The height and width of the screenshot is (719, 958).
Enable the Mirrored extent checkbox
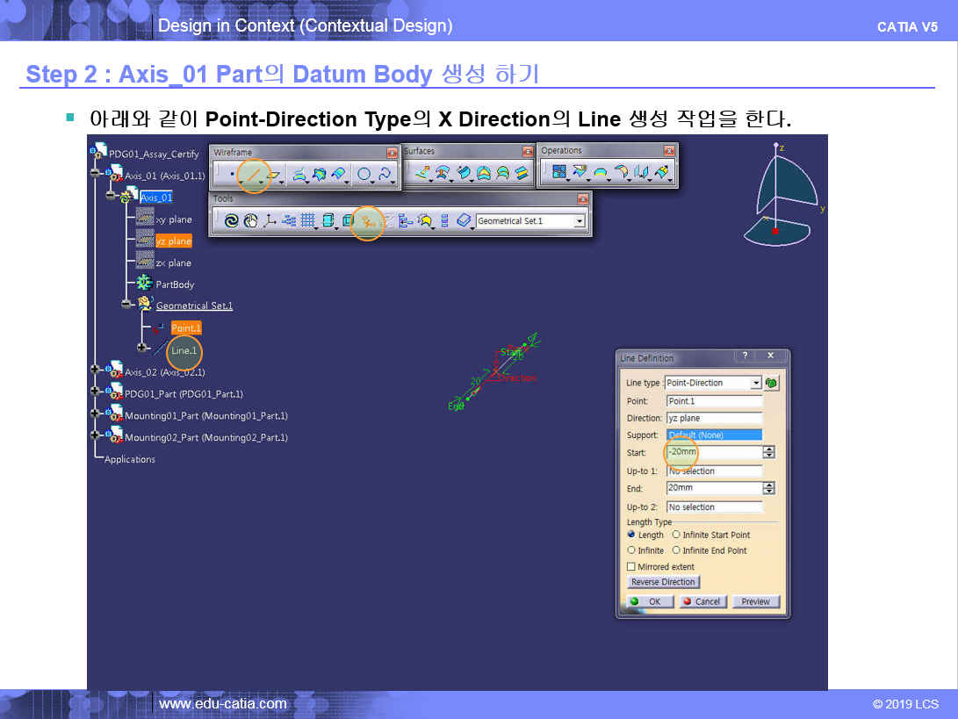tap(631, 567)
